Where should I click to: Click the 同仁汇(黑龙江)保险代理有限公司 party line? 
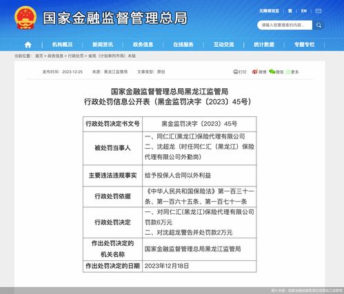pos(195,136)
